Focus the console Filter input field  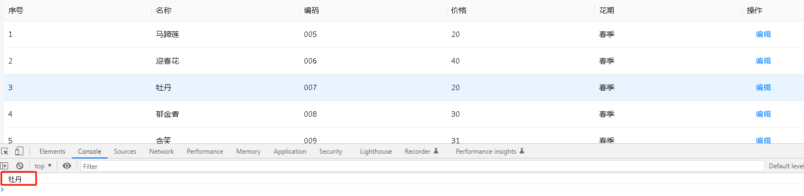pyautogui.click(x=422, y=166)
